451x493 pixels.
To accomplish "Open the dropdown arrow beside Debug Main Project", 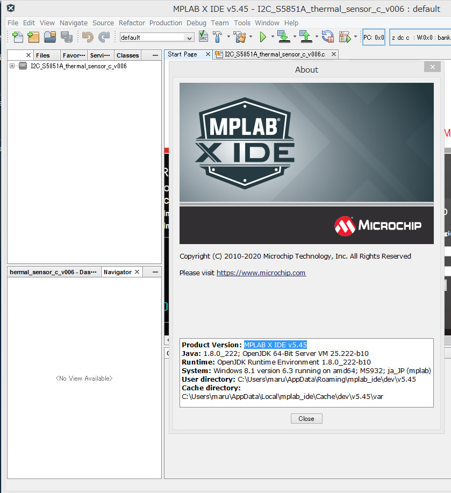I will click(x=355, y=37).
